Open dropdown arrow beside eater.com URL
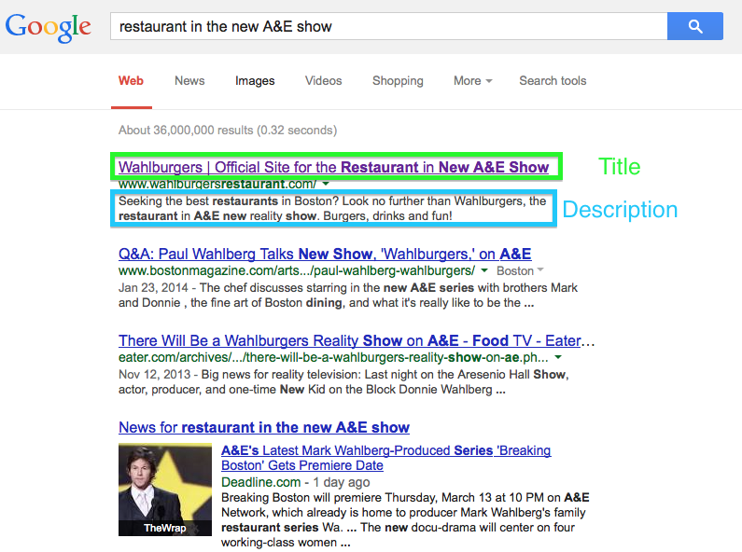This screenshot has width=742, height=552. [x=558, y=357]
